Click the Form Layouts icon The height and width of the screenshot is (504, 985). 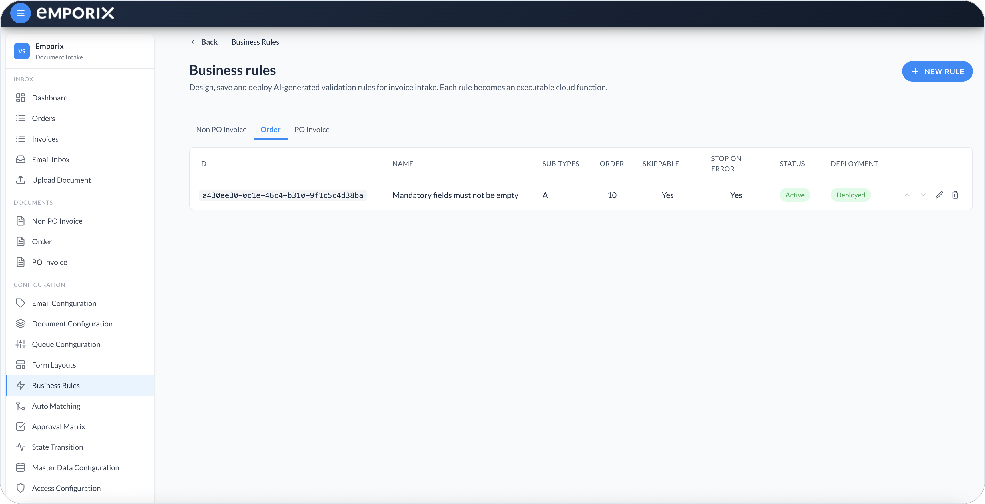tap(21, 365)
